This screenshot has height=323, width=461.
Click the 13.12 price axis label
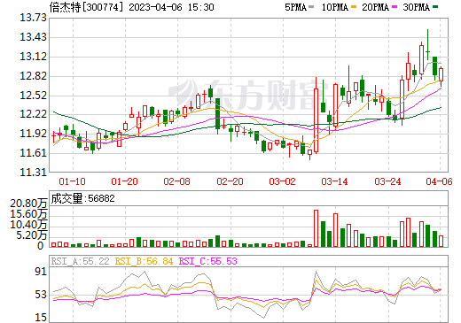pyautogui.click(x=33, y=57)
